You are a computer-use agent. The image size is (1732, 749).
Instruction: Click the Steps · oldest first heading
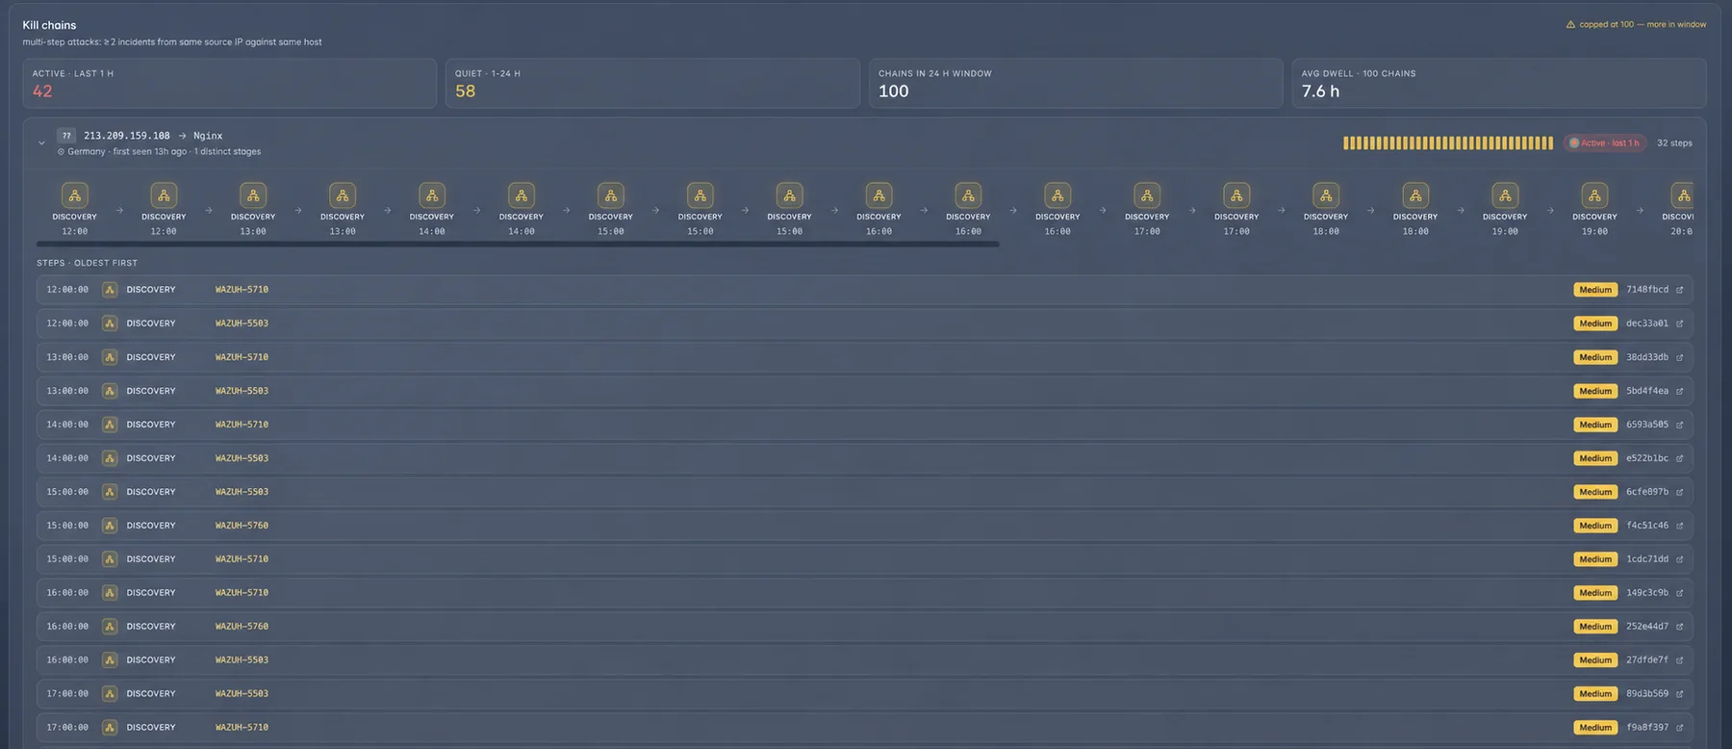[88, 263]
